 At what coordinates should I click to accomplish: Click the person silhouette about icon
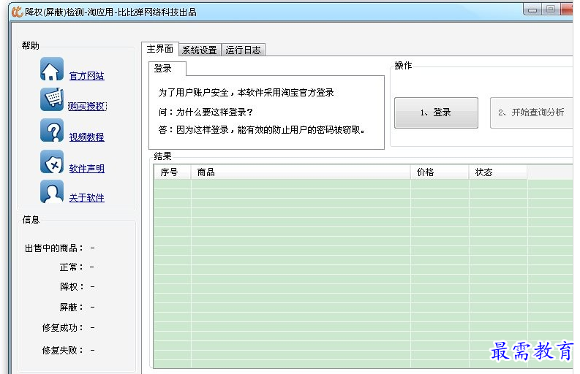pos(52,191)
